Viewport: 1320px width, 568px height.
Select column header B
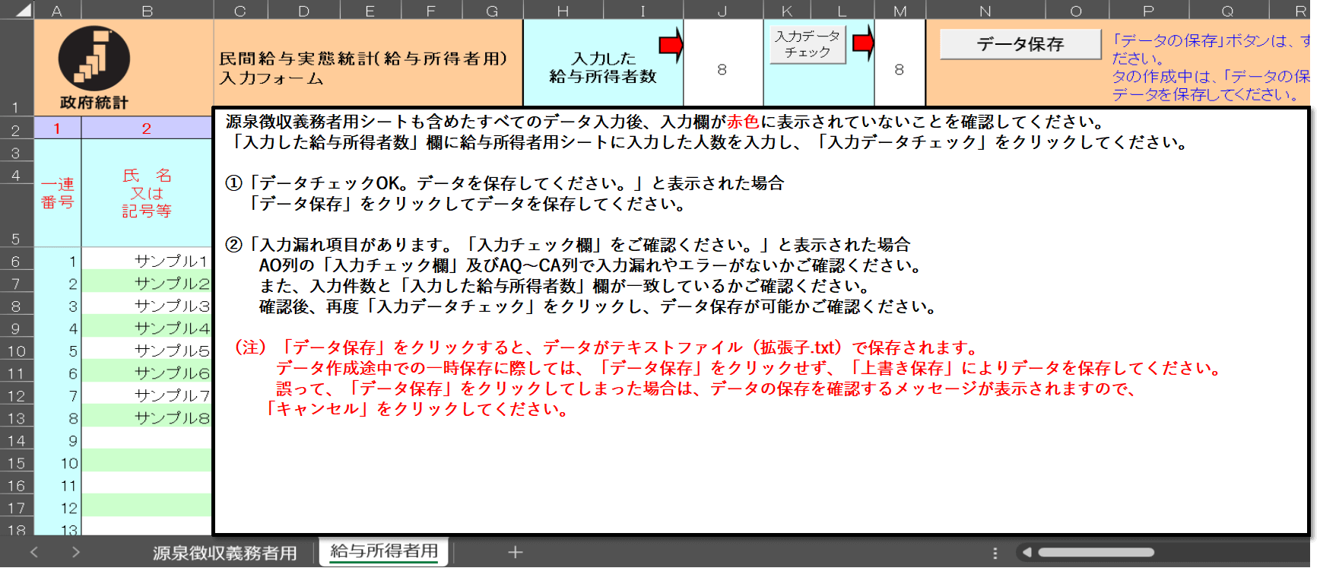(147, 11)
